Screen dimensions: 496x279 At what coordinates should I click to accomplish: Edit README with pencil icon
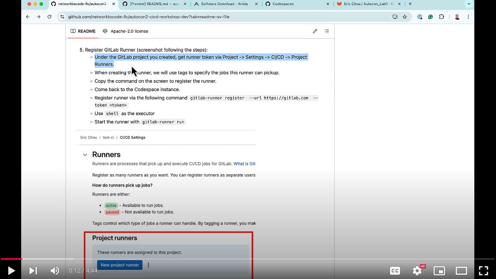[315, 31]
